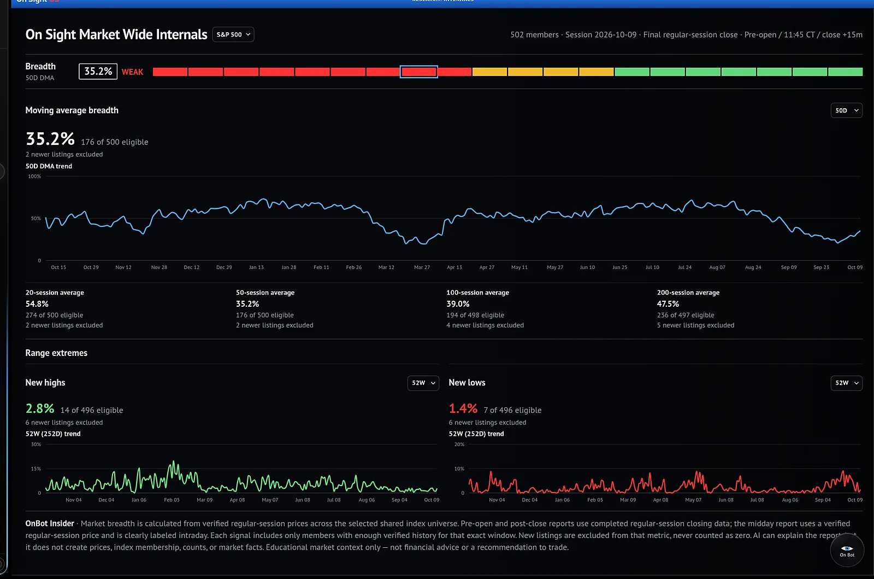Viewport: 874px width, 579px height.
Task: Expand the 50D moving average period dropdown
Action: (846, 110)
